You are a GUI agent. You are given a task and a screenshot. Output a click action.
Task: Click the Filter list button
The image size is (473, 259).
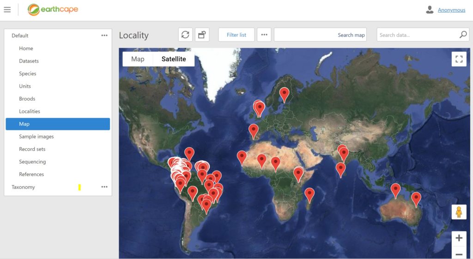tap(236, 35)
